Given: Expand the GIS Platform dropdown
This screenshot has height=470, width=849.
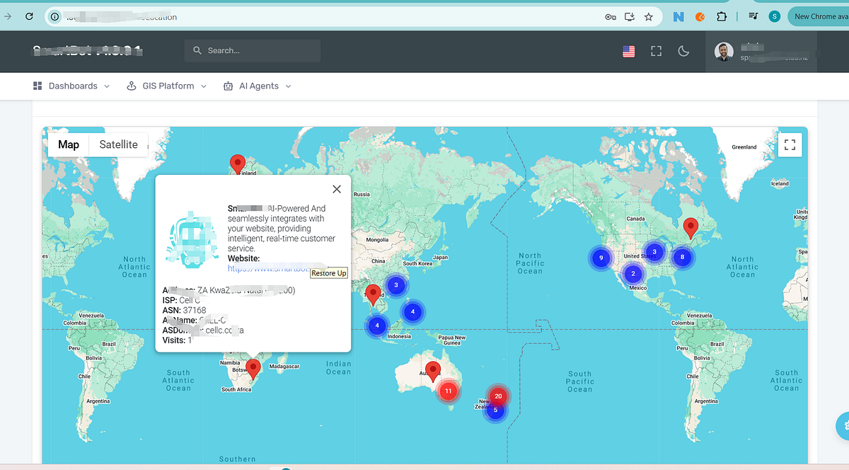Looking at the screenshot, I should pyautogui.click(x=204, y=86).
